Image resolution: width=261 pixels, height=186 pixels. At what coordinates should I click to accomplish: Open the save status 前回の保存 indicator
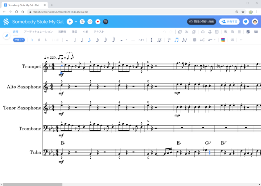(x=201, y=22)
